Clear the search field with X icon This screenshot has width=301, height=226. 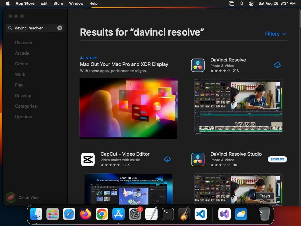(60, 28)
